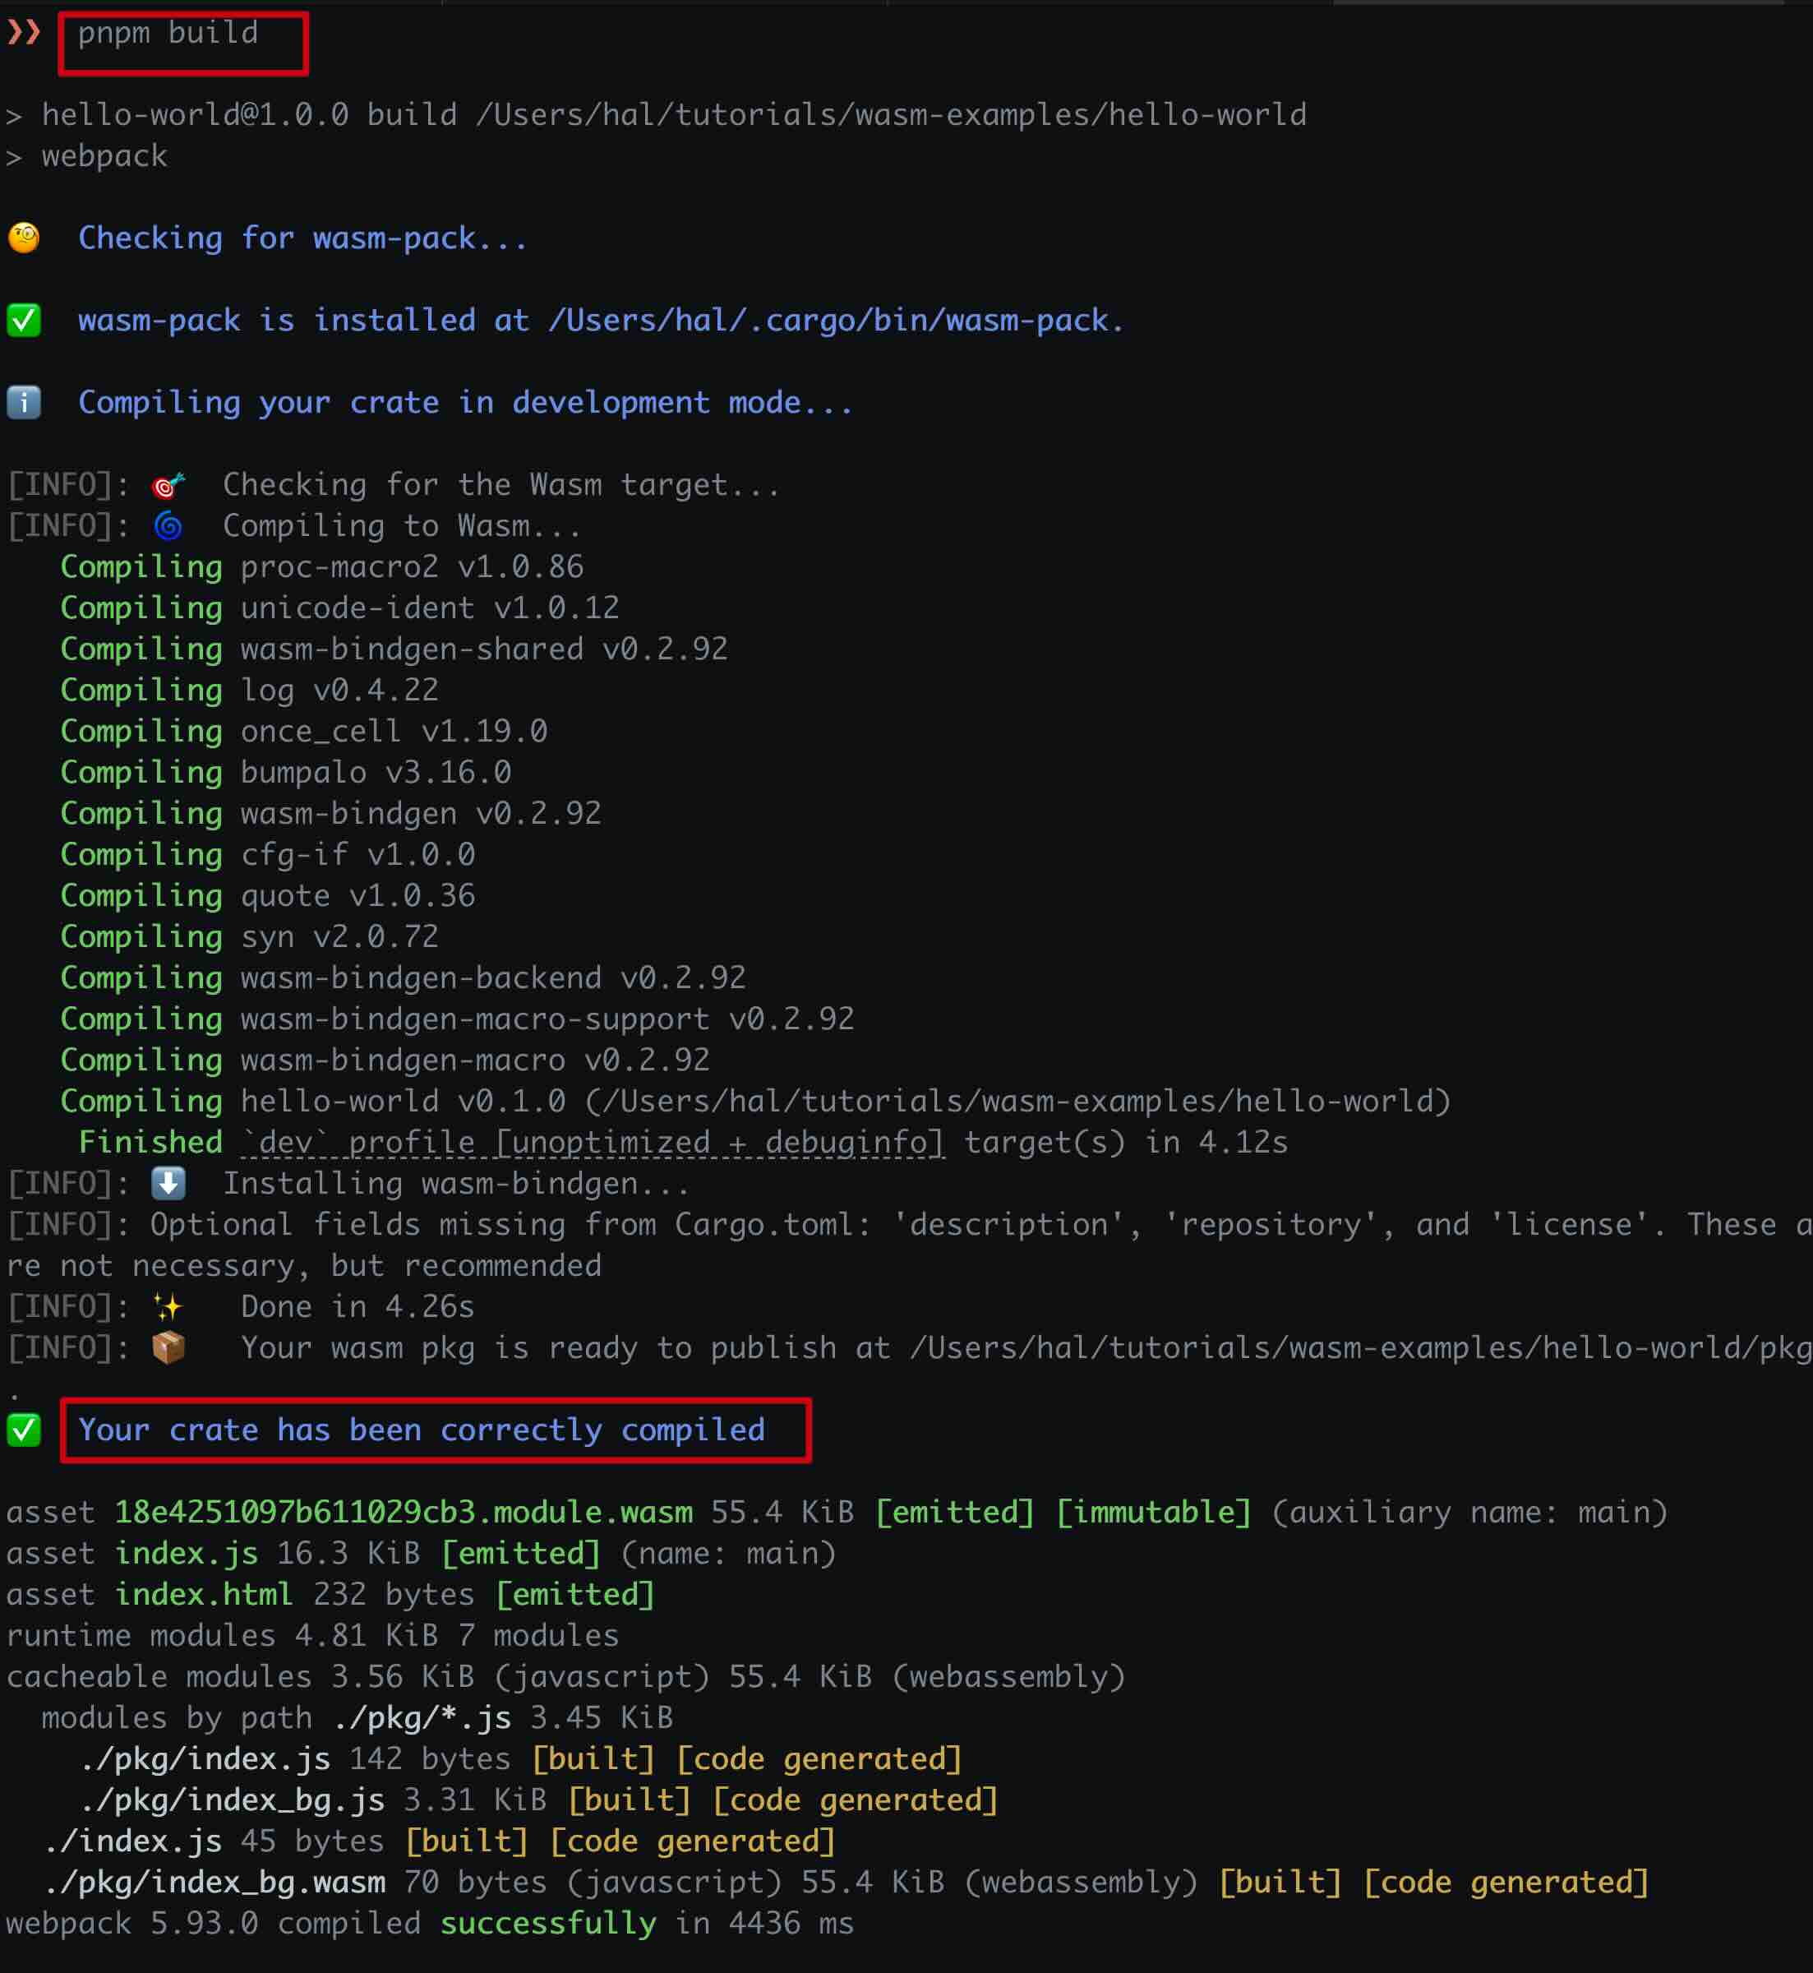Click 'index.js' in the 16.3 KiB asset line
The width and height of the screenshot is (1813, 1973).
(x=187, y=1554)
